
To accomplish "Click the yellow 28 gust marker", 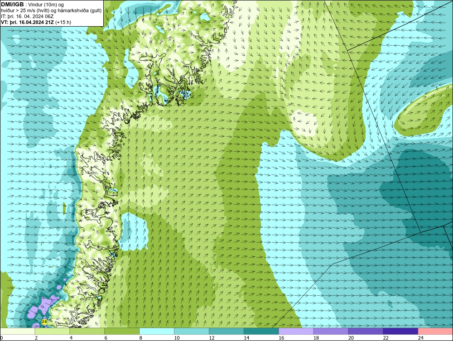I will (44, 322).
